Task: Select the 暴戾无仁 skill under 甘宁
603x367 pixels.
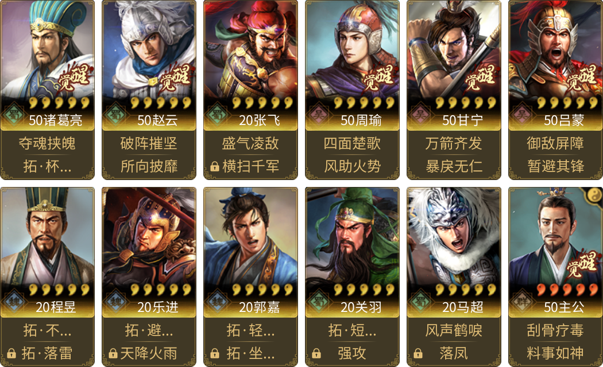Action: click(454, 167)
